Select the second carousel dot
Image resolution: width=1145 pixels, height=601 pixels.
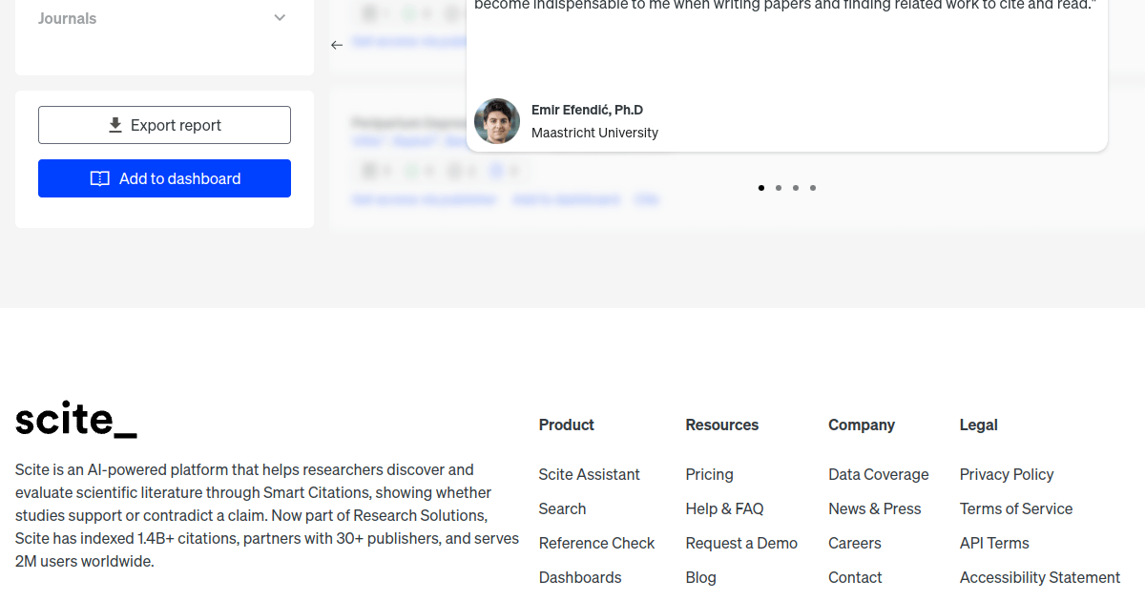tap(779, 188)
